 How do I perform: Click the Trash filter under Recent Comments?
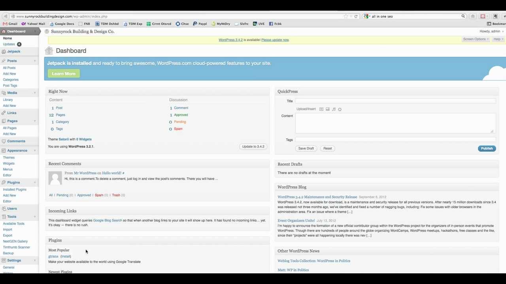pyautogui.click(x=116, y=195)
